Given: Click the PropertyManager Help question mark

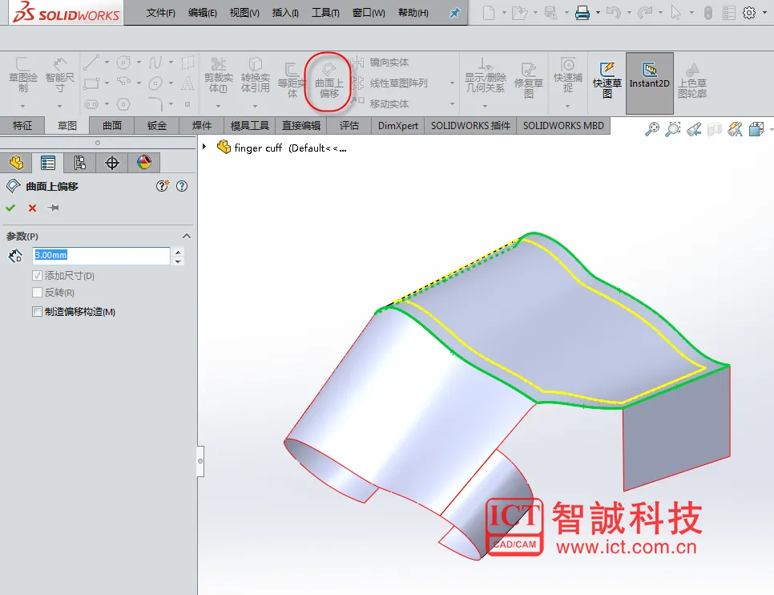Looking at the screenshot, I should 182,186.
